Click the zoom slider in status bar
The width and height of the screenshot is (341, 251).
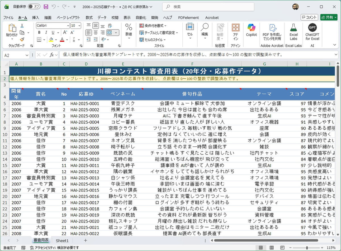pos(307,248)
